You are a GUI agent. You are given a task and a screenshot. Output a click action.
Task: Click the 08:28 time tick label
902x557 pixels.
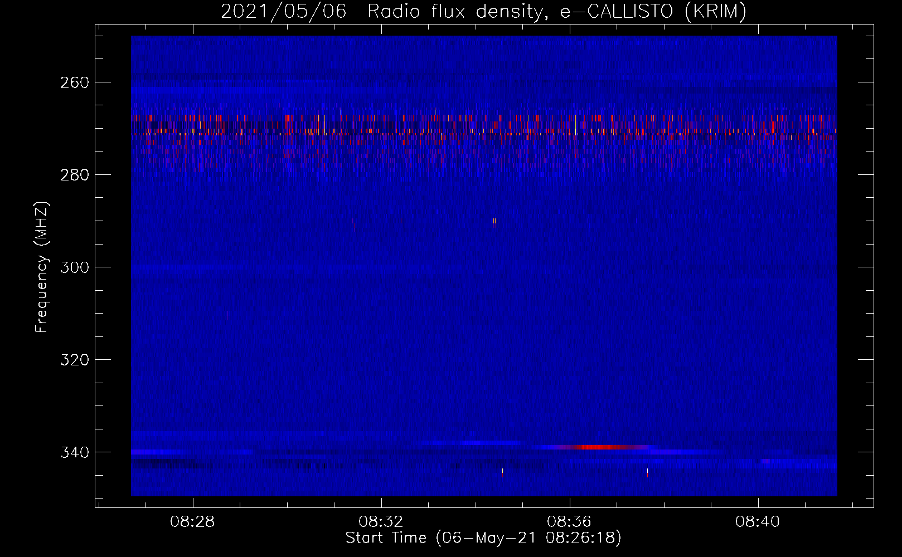(x=193, y=522)
